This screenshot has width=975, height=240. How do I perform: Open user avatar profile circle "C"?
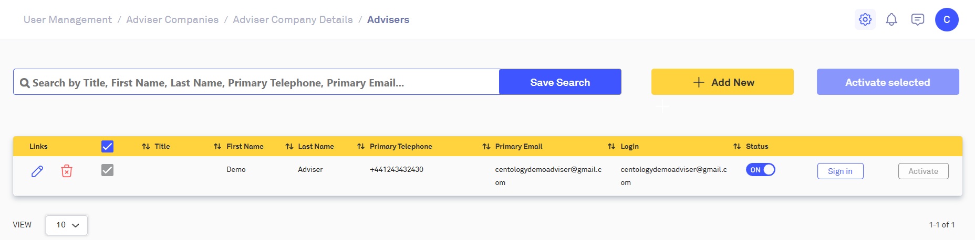[947, 20]
